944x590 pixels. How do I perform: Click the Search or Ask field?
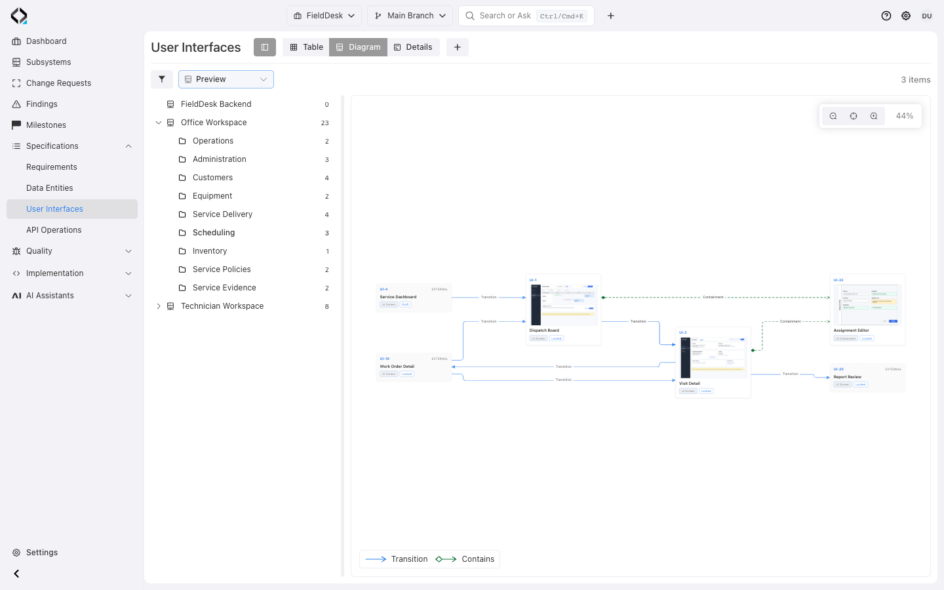pyautogui.click(x=526, y=16)
